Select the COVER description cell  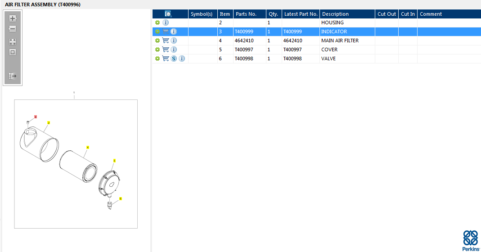347,49
